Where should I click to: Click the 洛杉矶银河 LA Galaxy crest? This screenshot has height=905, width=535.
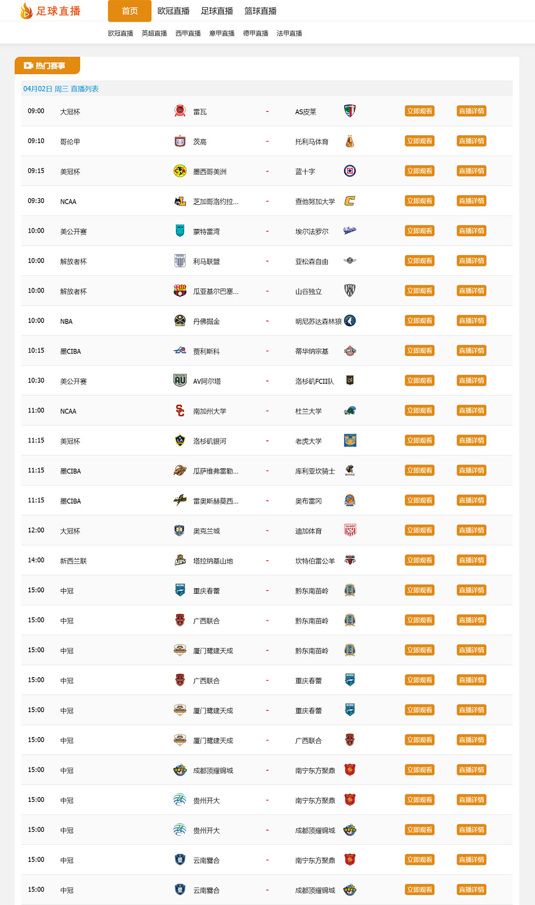tap(180, 440)
